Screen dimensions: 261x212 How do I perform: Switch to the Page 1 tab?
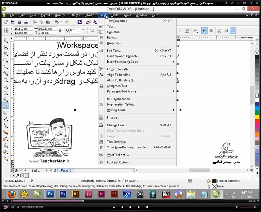66,170
